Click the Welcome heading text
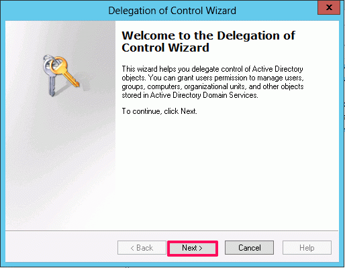Screen dimensions: 345x268 [x=208, y=42]
